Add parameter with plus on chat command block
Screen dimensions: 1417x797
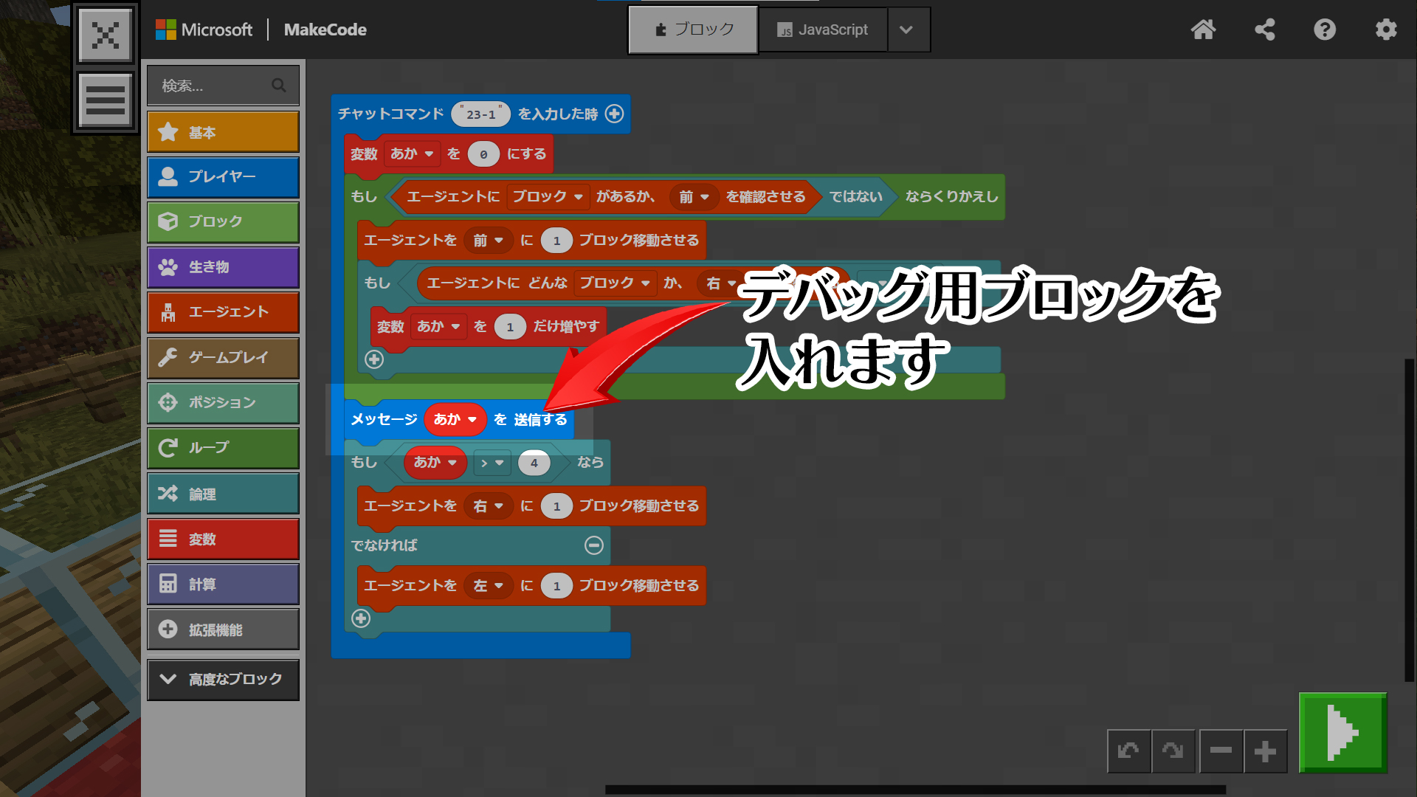[x=614, y=114]
